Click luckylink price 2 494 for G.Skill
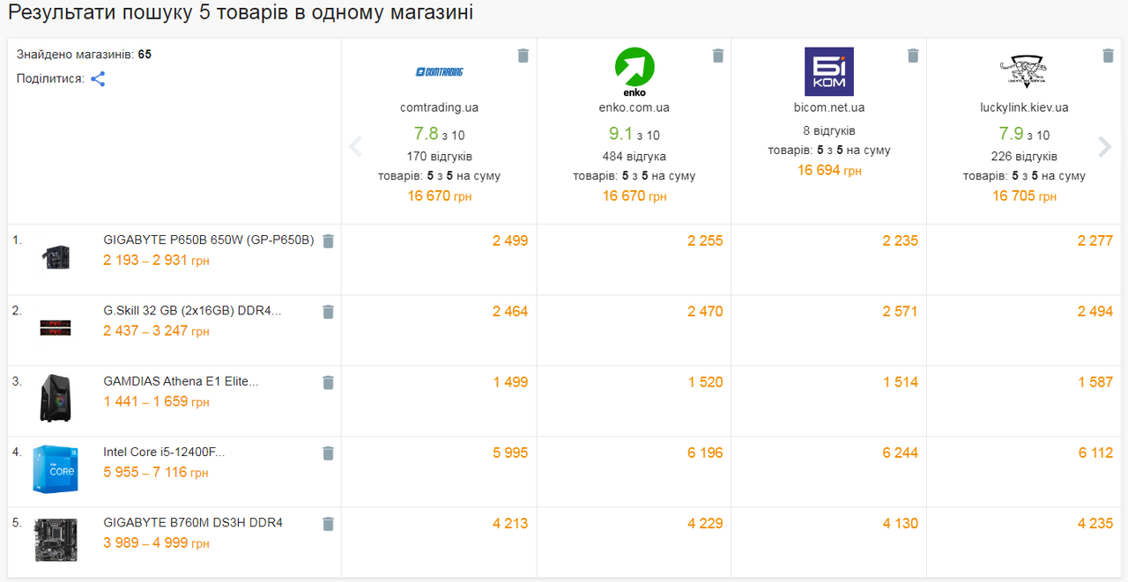 click(x=1095, y=311)
